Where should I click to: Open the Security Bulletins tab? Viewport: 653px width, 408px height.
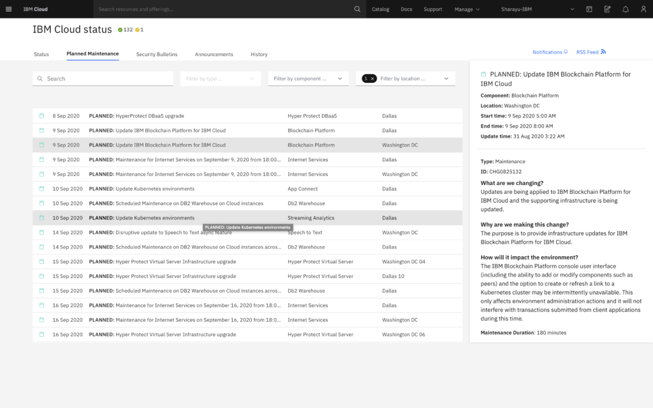pyautogui.click(x=157, y=54)
